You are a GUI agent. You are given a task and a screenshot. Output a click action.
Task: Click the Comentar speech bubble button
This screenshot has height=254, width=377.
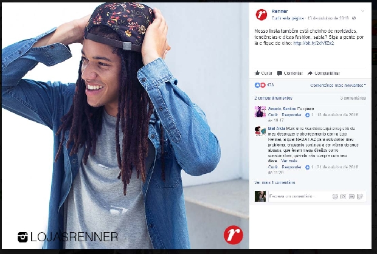point(289,74)
